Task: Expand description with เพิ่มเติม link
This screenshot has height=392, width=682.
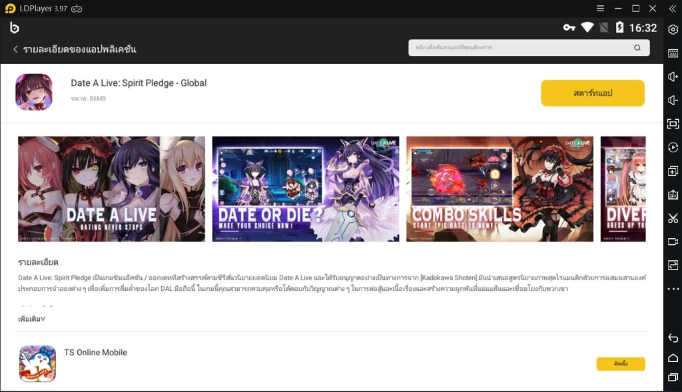Action: (x=31, y=319)
